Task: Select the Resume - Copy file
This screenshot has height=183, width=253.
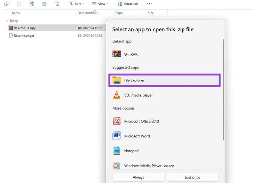Action: (57, 28)
